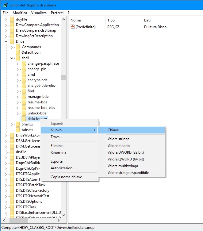Click Copia nome chiave
203x231 pixels.
tap(69, 177)
